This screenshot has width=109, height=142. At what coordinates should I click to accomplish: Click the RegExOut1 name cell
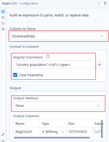tap(26, 132)
